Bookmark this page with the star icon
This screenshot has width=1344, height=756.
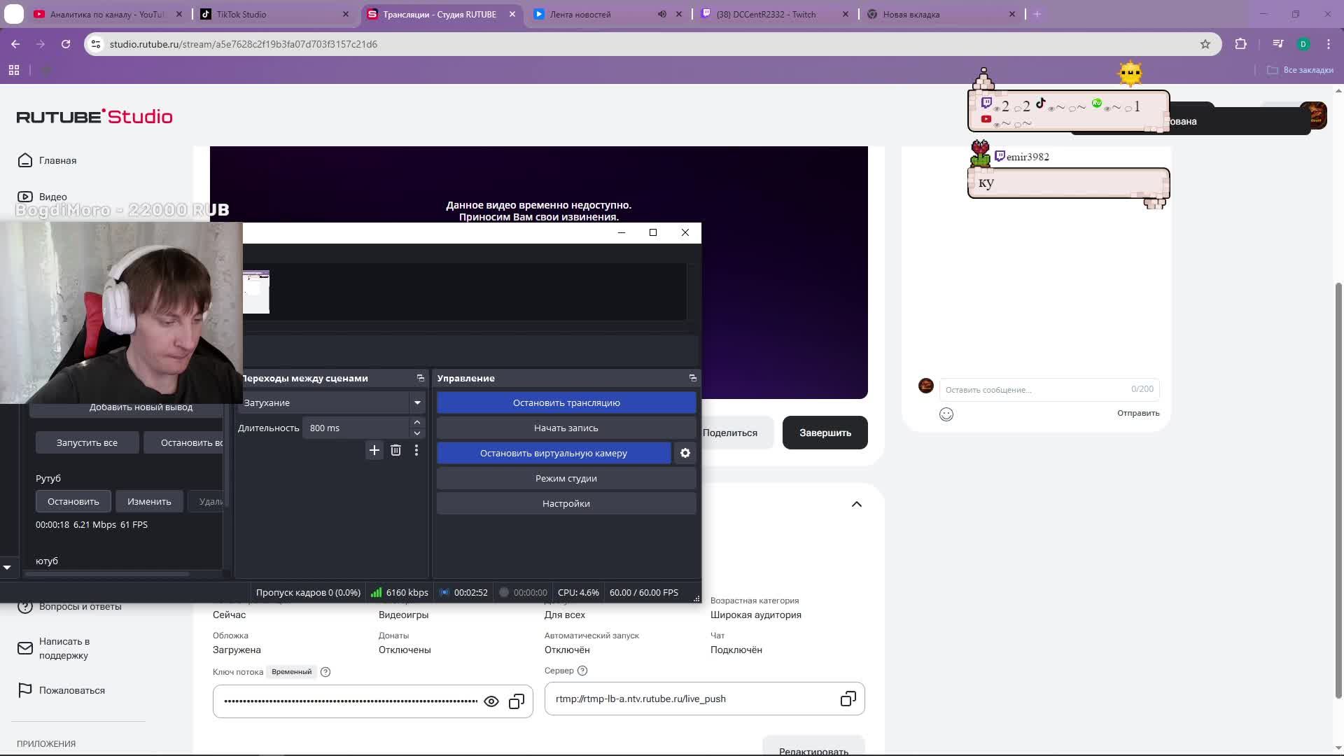point(1205,44)
